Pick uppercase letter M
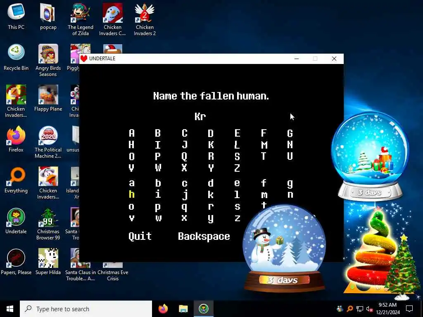Screen dimensions: 423x317 coord(264,145)
